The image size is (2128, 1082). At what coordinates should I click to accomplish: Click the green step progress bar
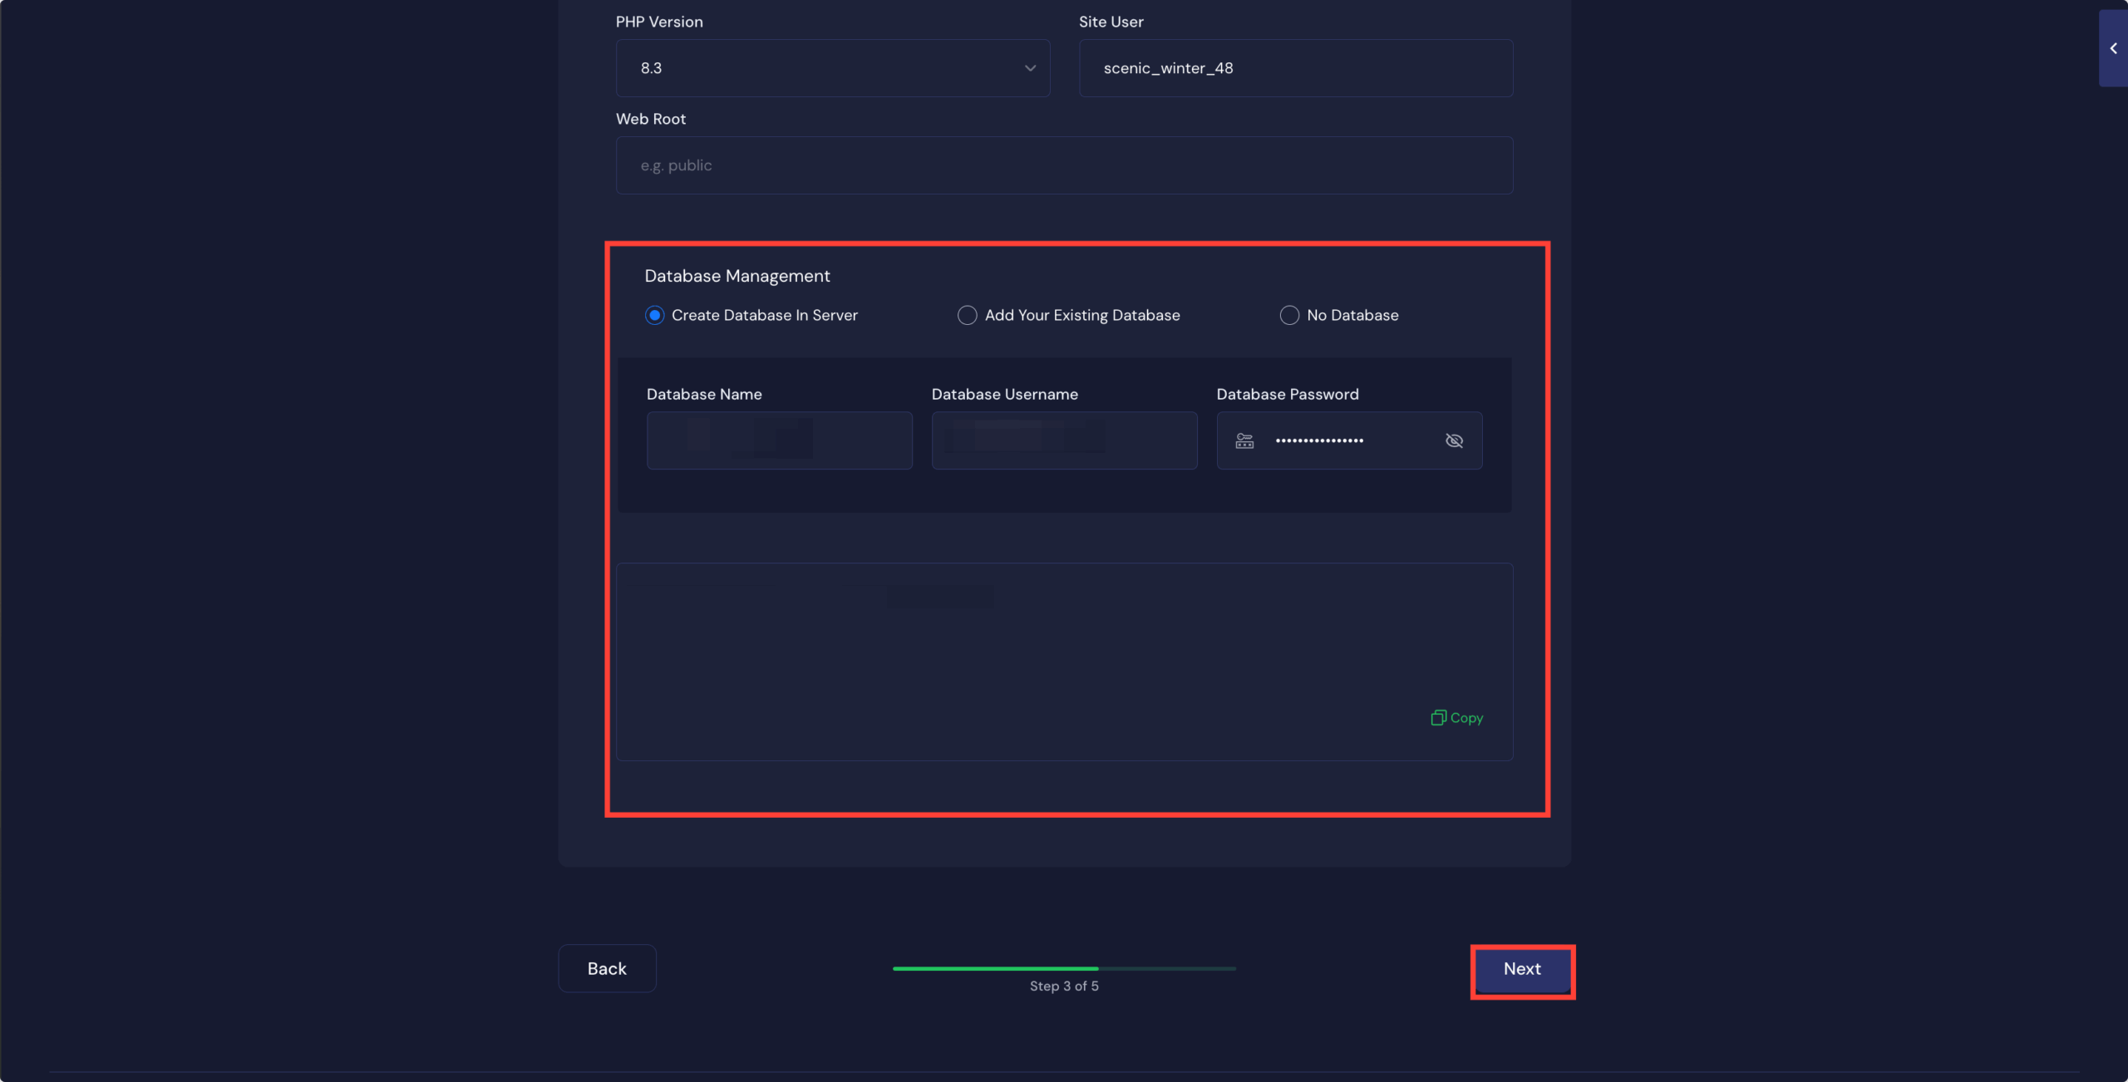pyautogui.click(x=995, y=968)
